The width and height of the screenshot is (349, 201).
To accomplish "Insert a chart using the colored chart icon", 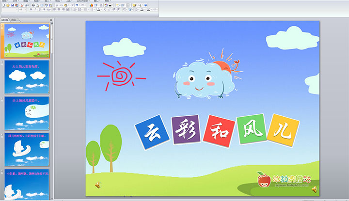I will coord(91,5).
